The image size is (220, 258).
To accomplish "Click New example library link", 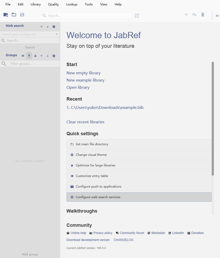I will click(x=86, y=80).
